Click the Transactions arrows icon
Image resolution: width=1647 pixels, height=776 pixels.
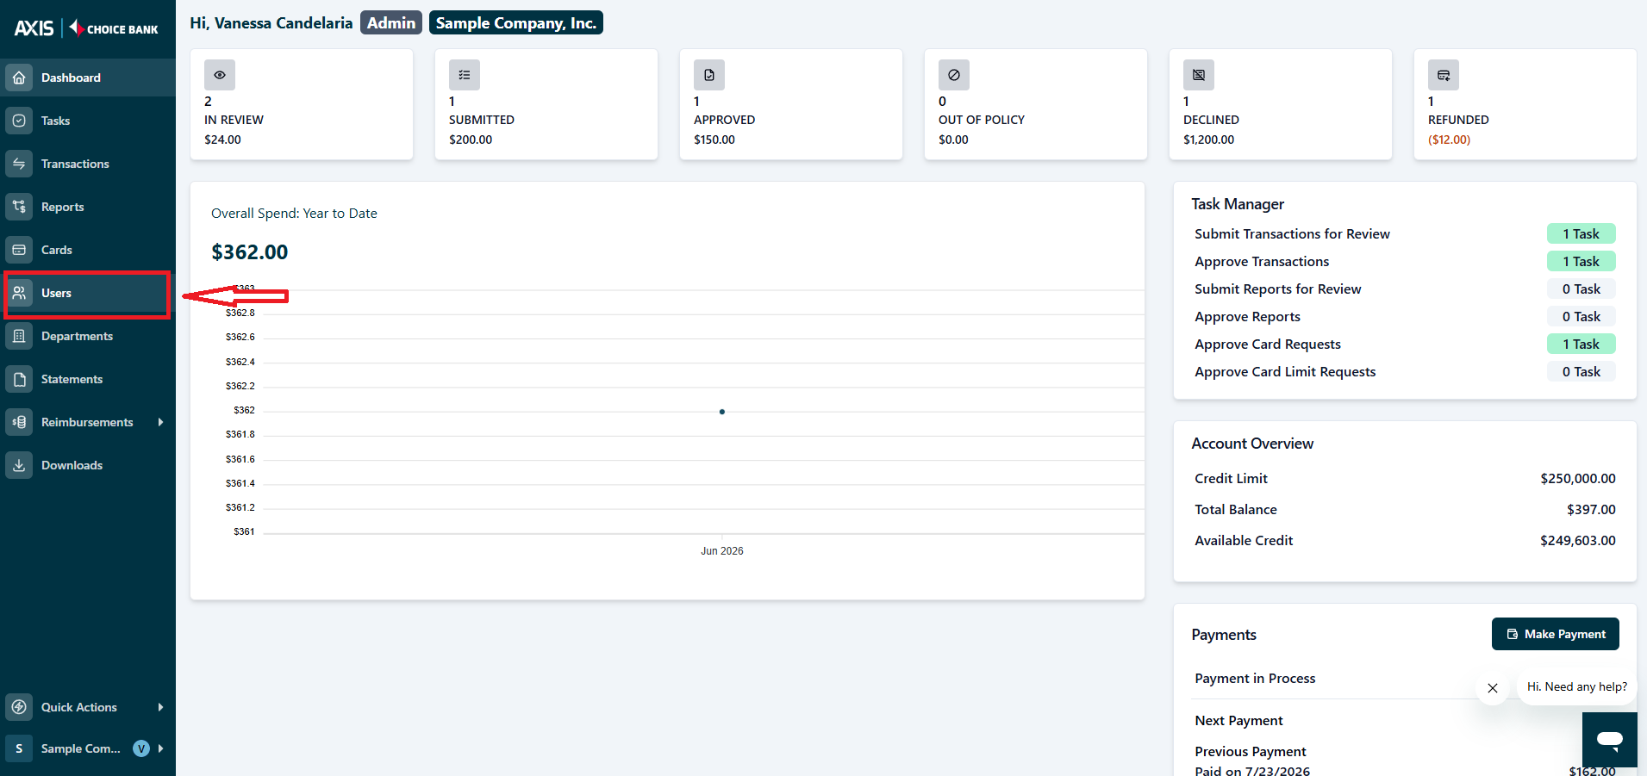click(x=19, y=164)
